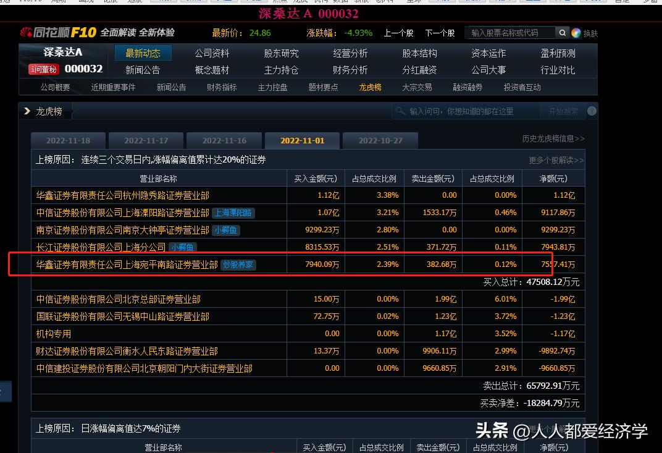Switch to the 2022-11-18 date tab

[x=68, y=141]
